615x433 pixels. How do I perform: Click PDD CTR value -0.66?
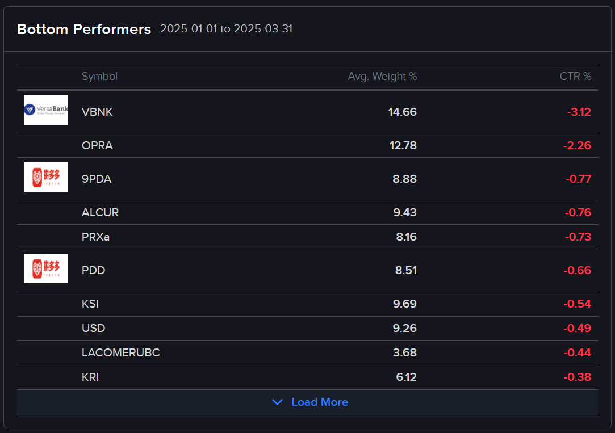pos(578,270)
